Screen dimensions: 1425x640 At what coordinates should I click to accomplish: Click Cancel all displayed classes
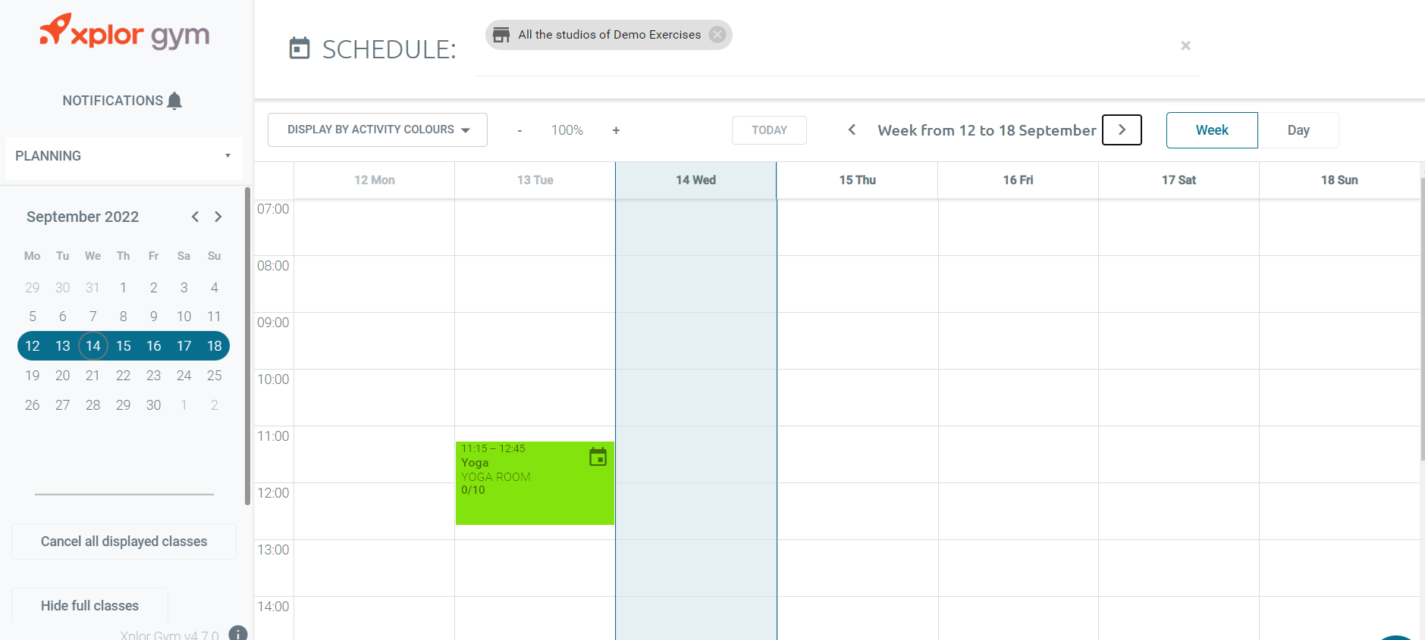point(124,542)
